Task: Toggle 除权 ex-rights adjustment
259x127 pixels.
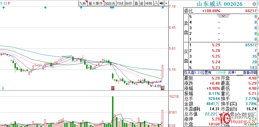Action: [129, 3]
